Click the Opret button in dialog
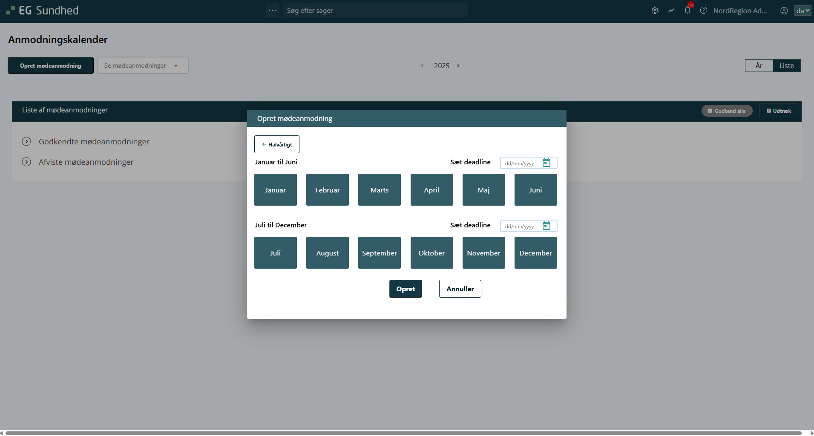 (406, 289)
